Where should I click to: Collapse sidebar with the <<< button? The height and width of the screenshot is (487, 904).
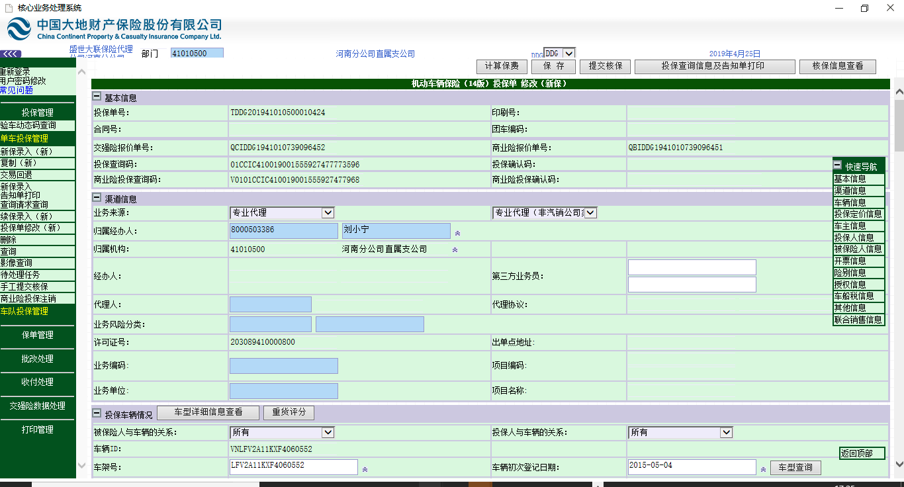11,54
